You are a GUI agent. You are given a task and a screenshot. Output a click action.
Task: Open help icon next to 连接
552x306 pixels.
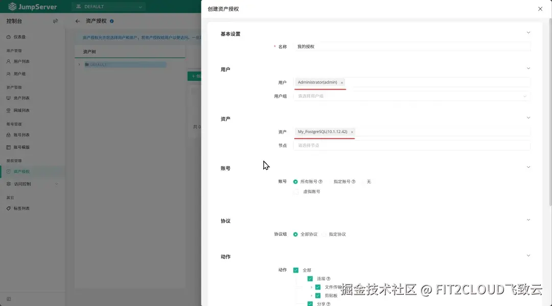coord(329,278)
